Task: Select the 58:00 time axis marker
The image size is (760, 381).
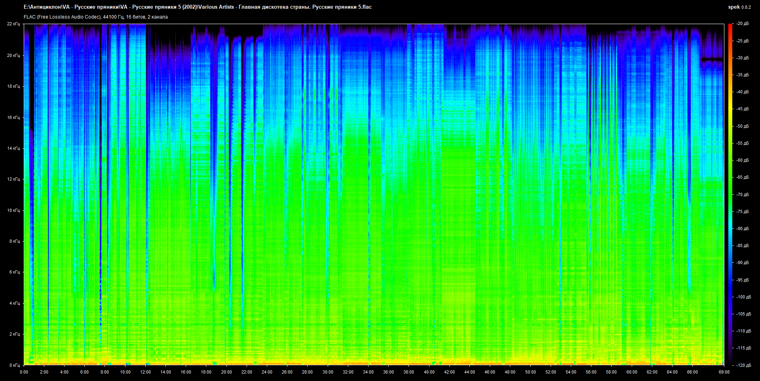Action: click(x=611, y=372)
